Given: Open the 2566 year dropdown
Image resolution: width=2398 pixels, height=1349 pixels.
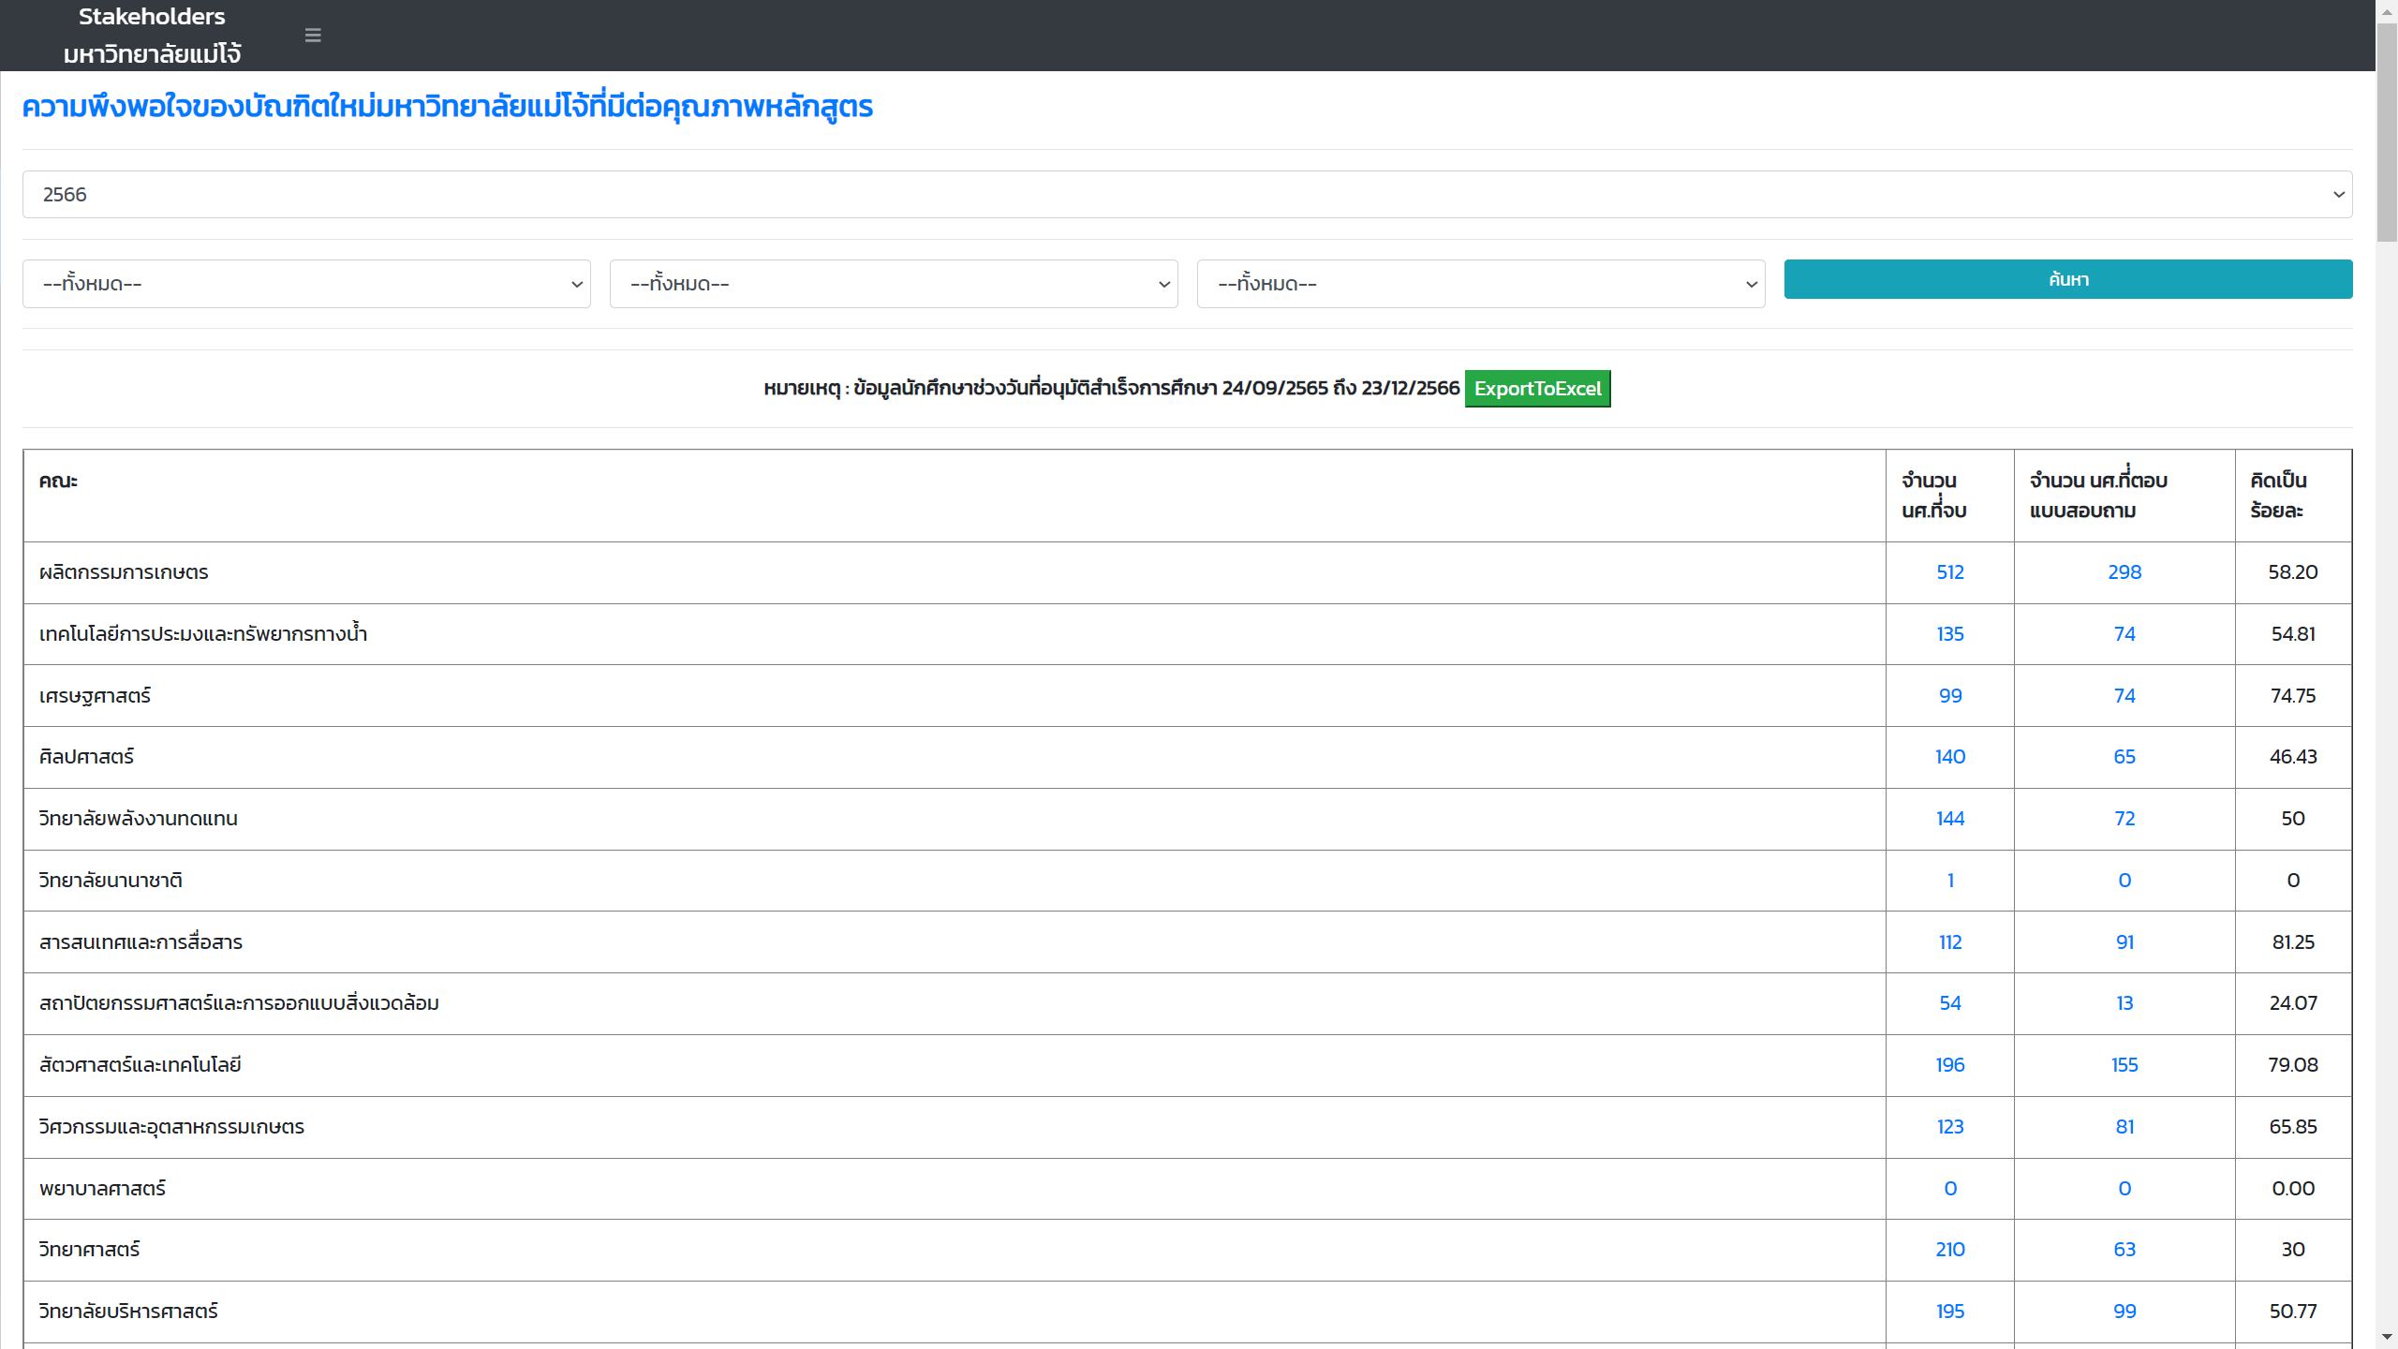Looking at the screenshot, I should [x=1187, y=195].
